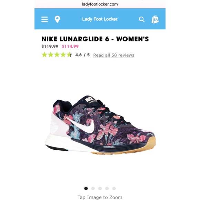The image size is (200, 200).
Task: Open the search magnifier icon
Action: tap(142, 19)
